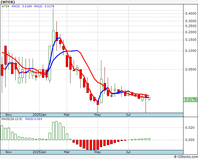The width and height of the screenshot is (198, 159).
Task: Click the 0.0178 MA(3) value
Action: pyautogui.click(x=49, y=6)
